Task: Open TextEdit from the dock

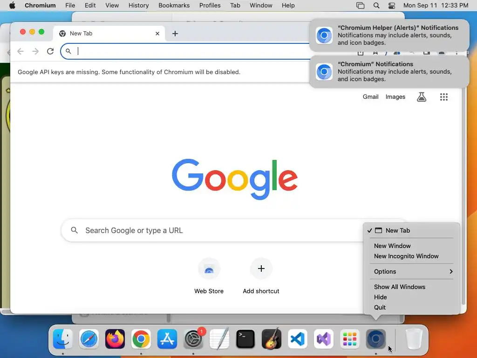Action: [219, 338]
